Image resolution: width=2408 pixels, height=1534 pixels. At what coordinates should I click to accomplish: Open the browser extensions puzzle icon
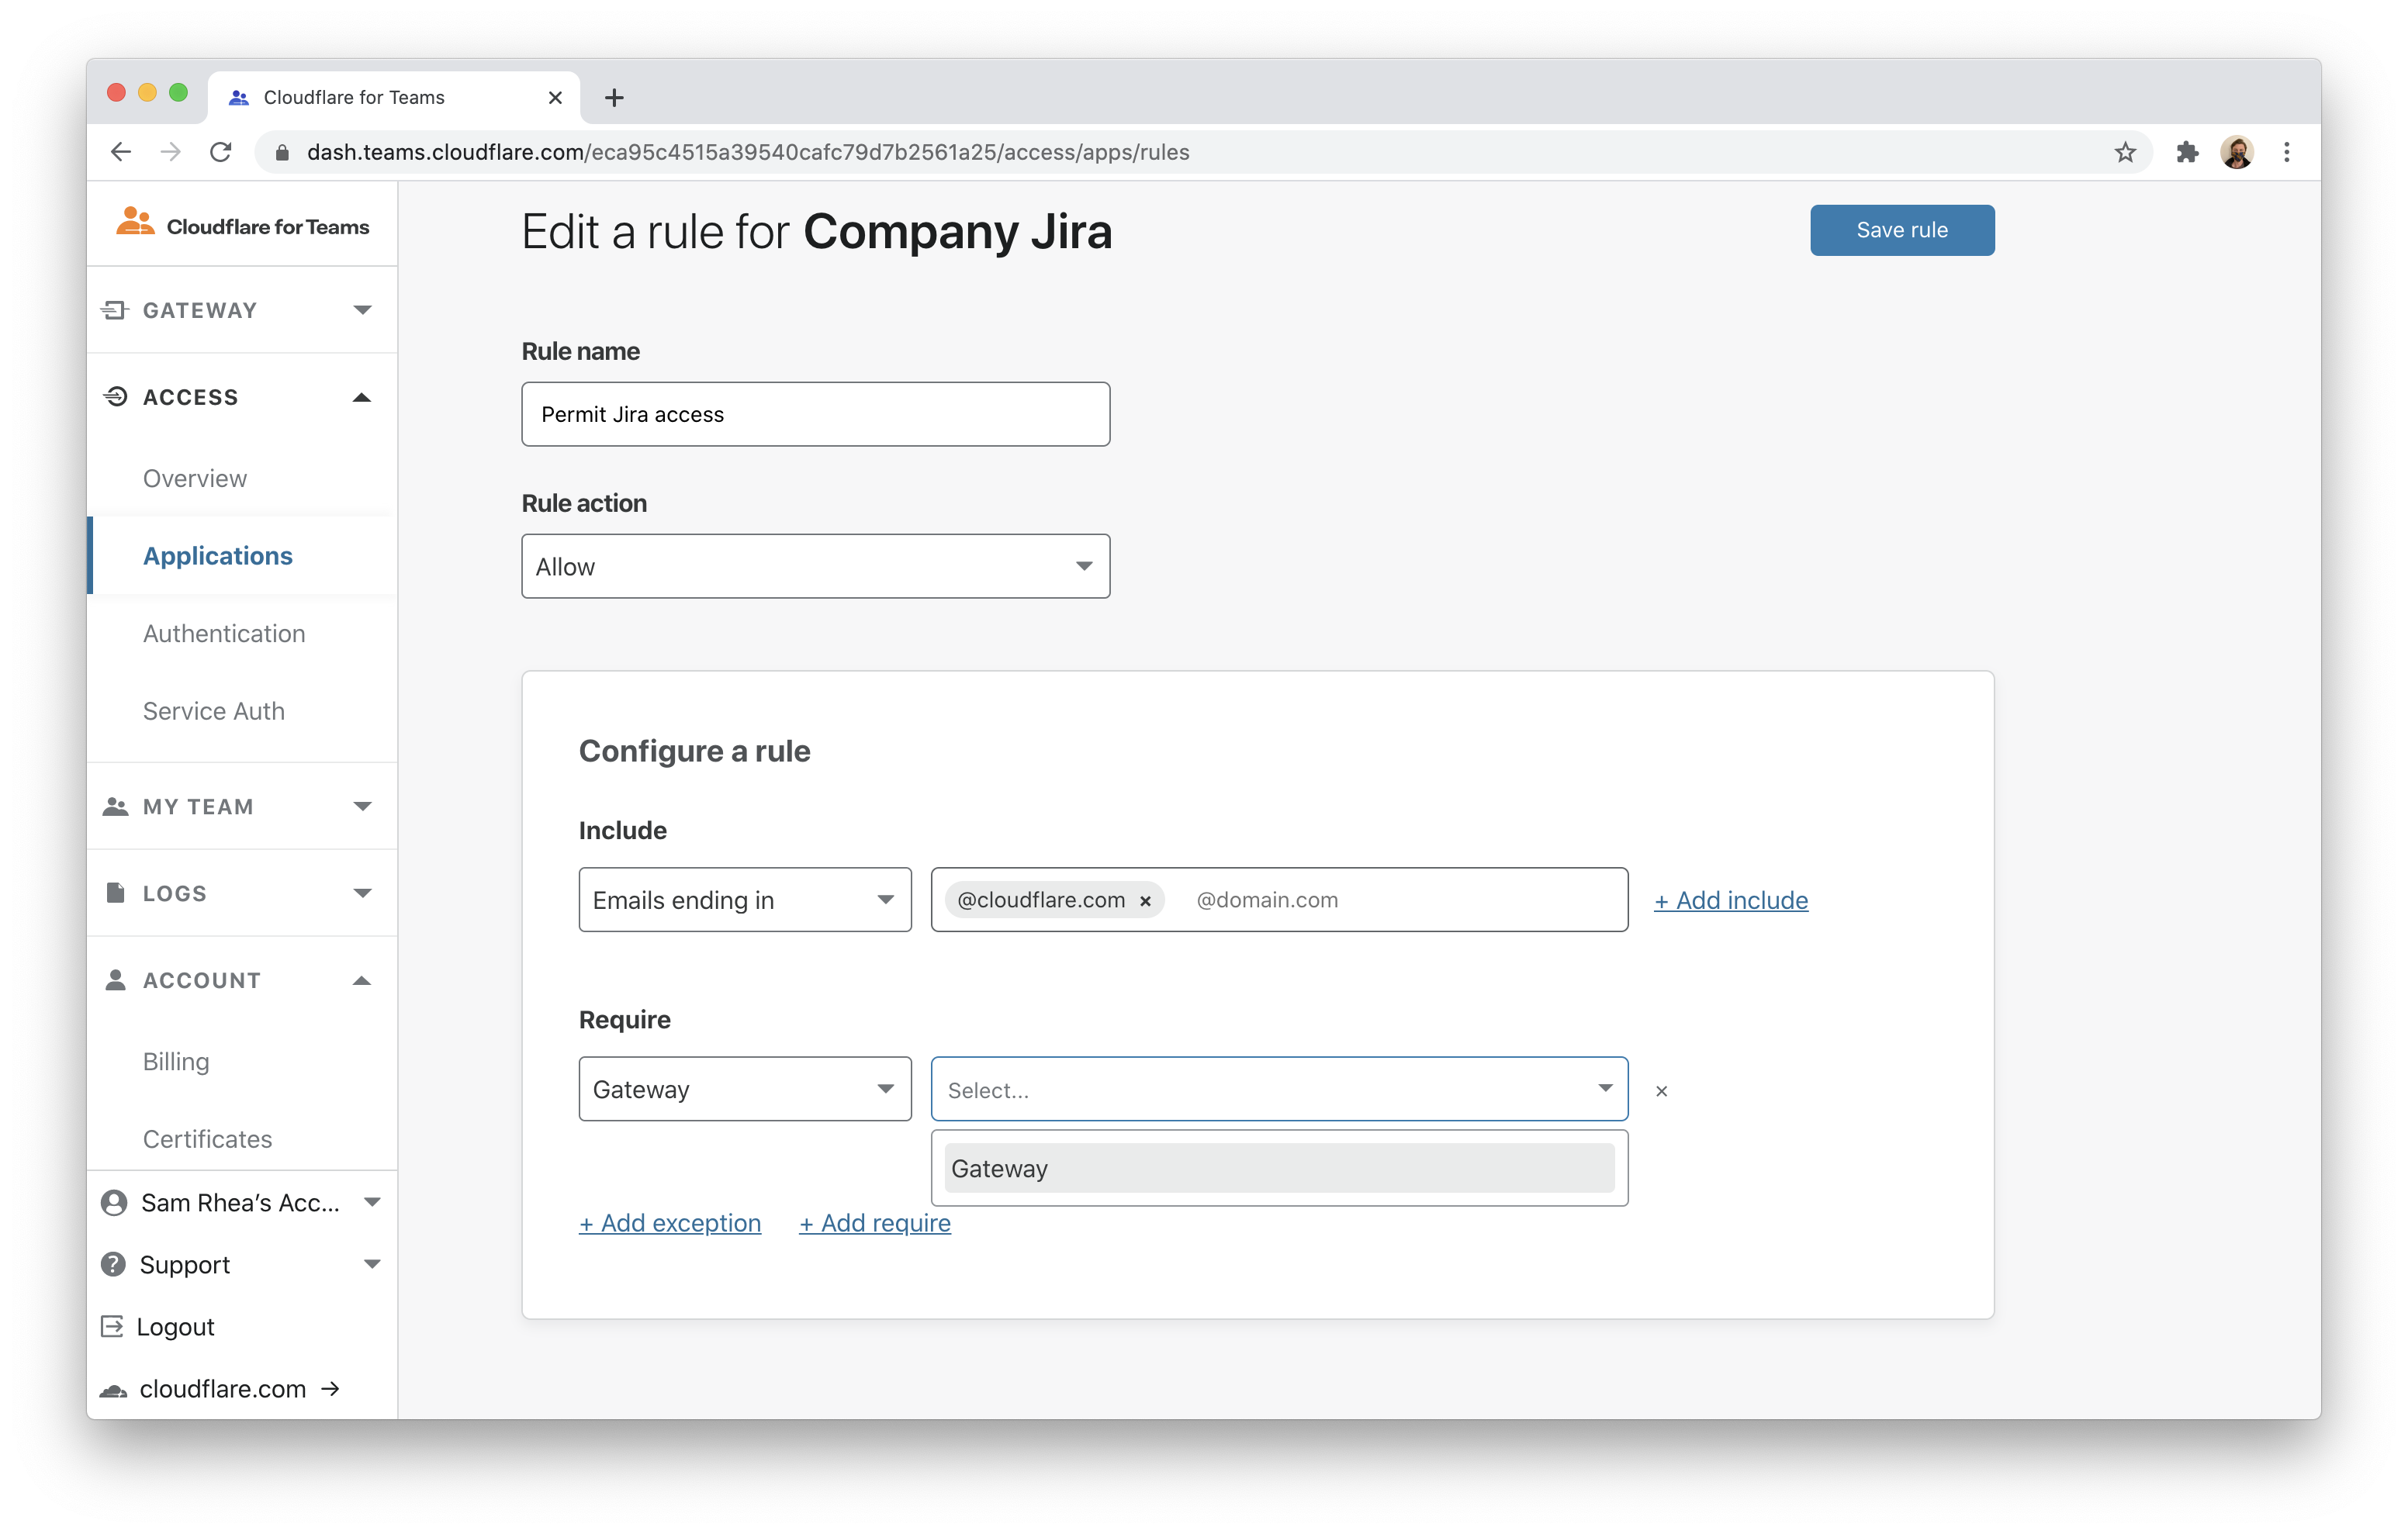pos(2186,152)
